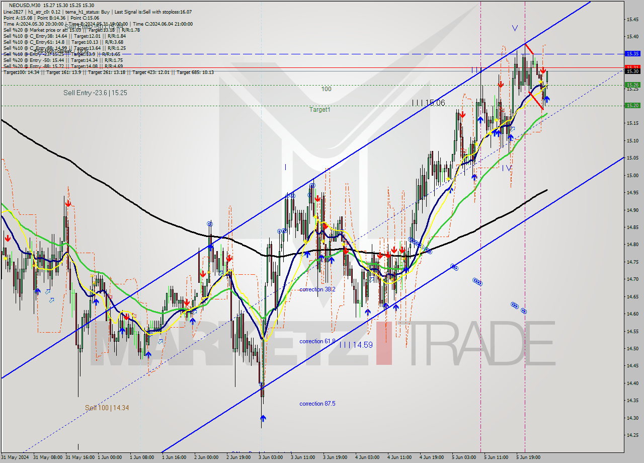Click the 14.80 value on price axis
The height and width of the screenshot is (463, 644).
(632, 244)
